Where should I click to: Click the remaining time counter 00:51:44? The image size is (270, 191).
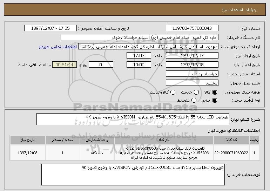click(x=65, y=65)
